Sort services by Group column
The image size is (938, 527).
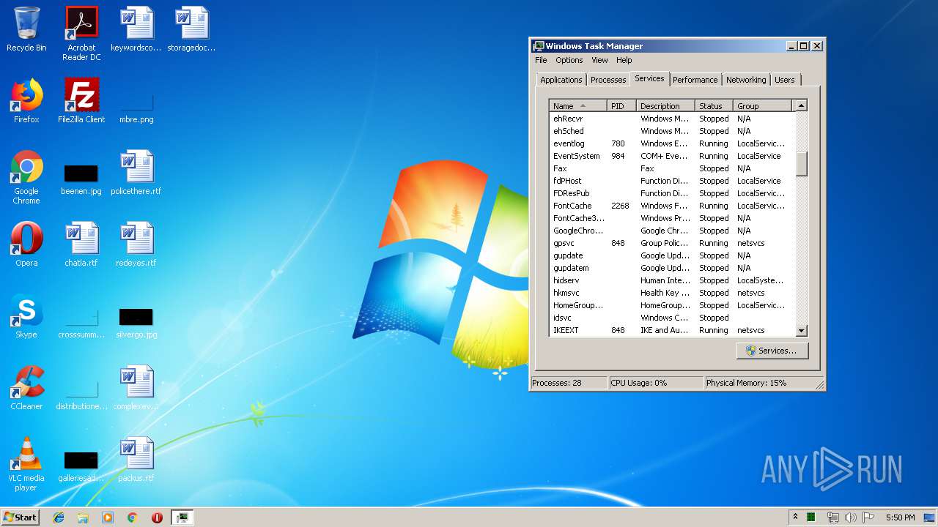pyautogui.click(x=762, y=106)
